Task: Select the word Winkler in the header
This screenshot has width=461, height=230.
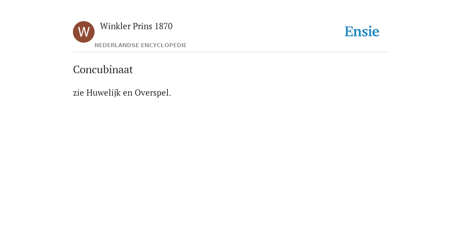Action: (115, 27)
